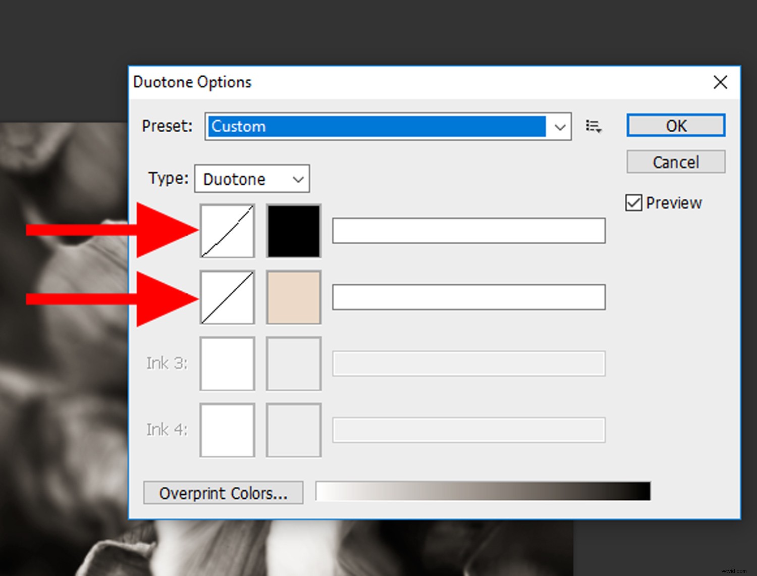
Task: Click the Ink 3 curve box
Action: point(227,363)
